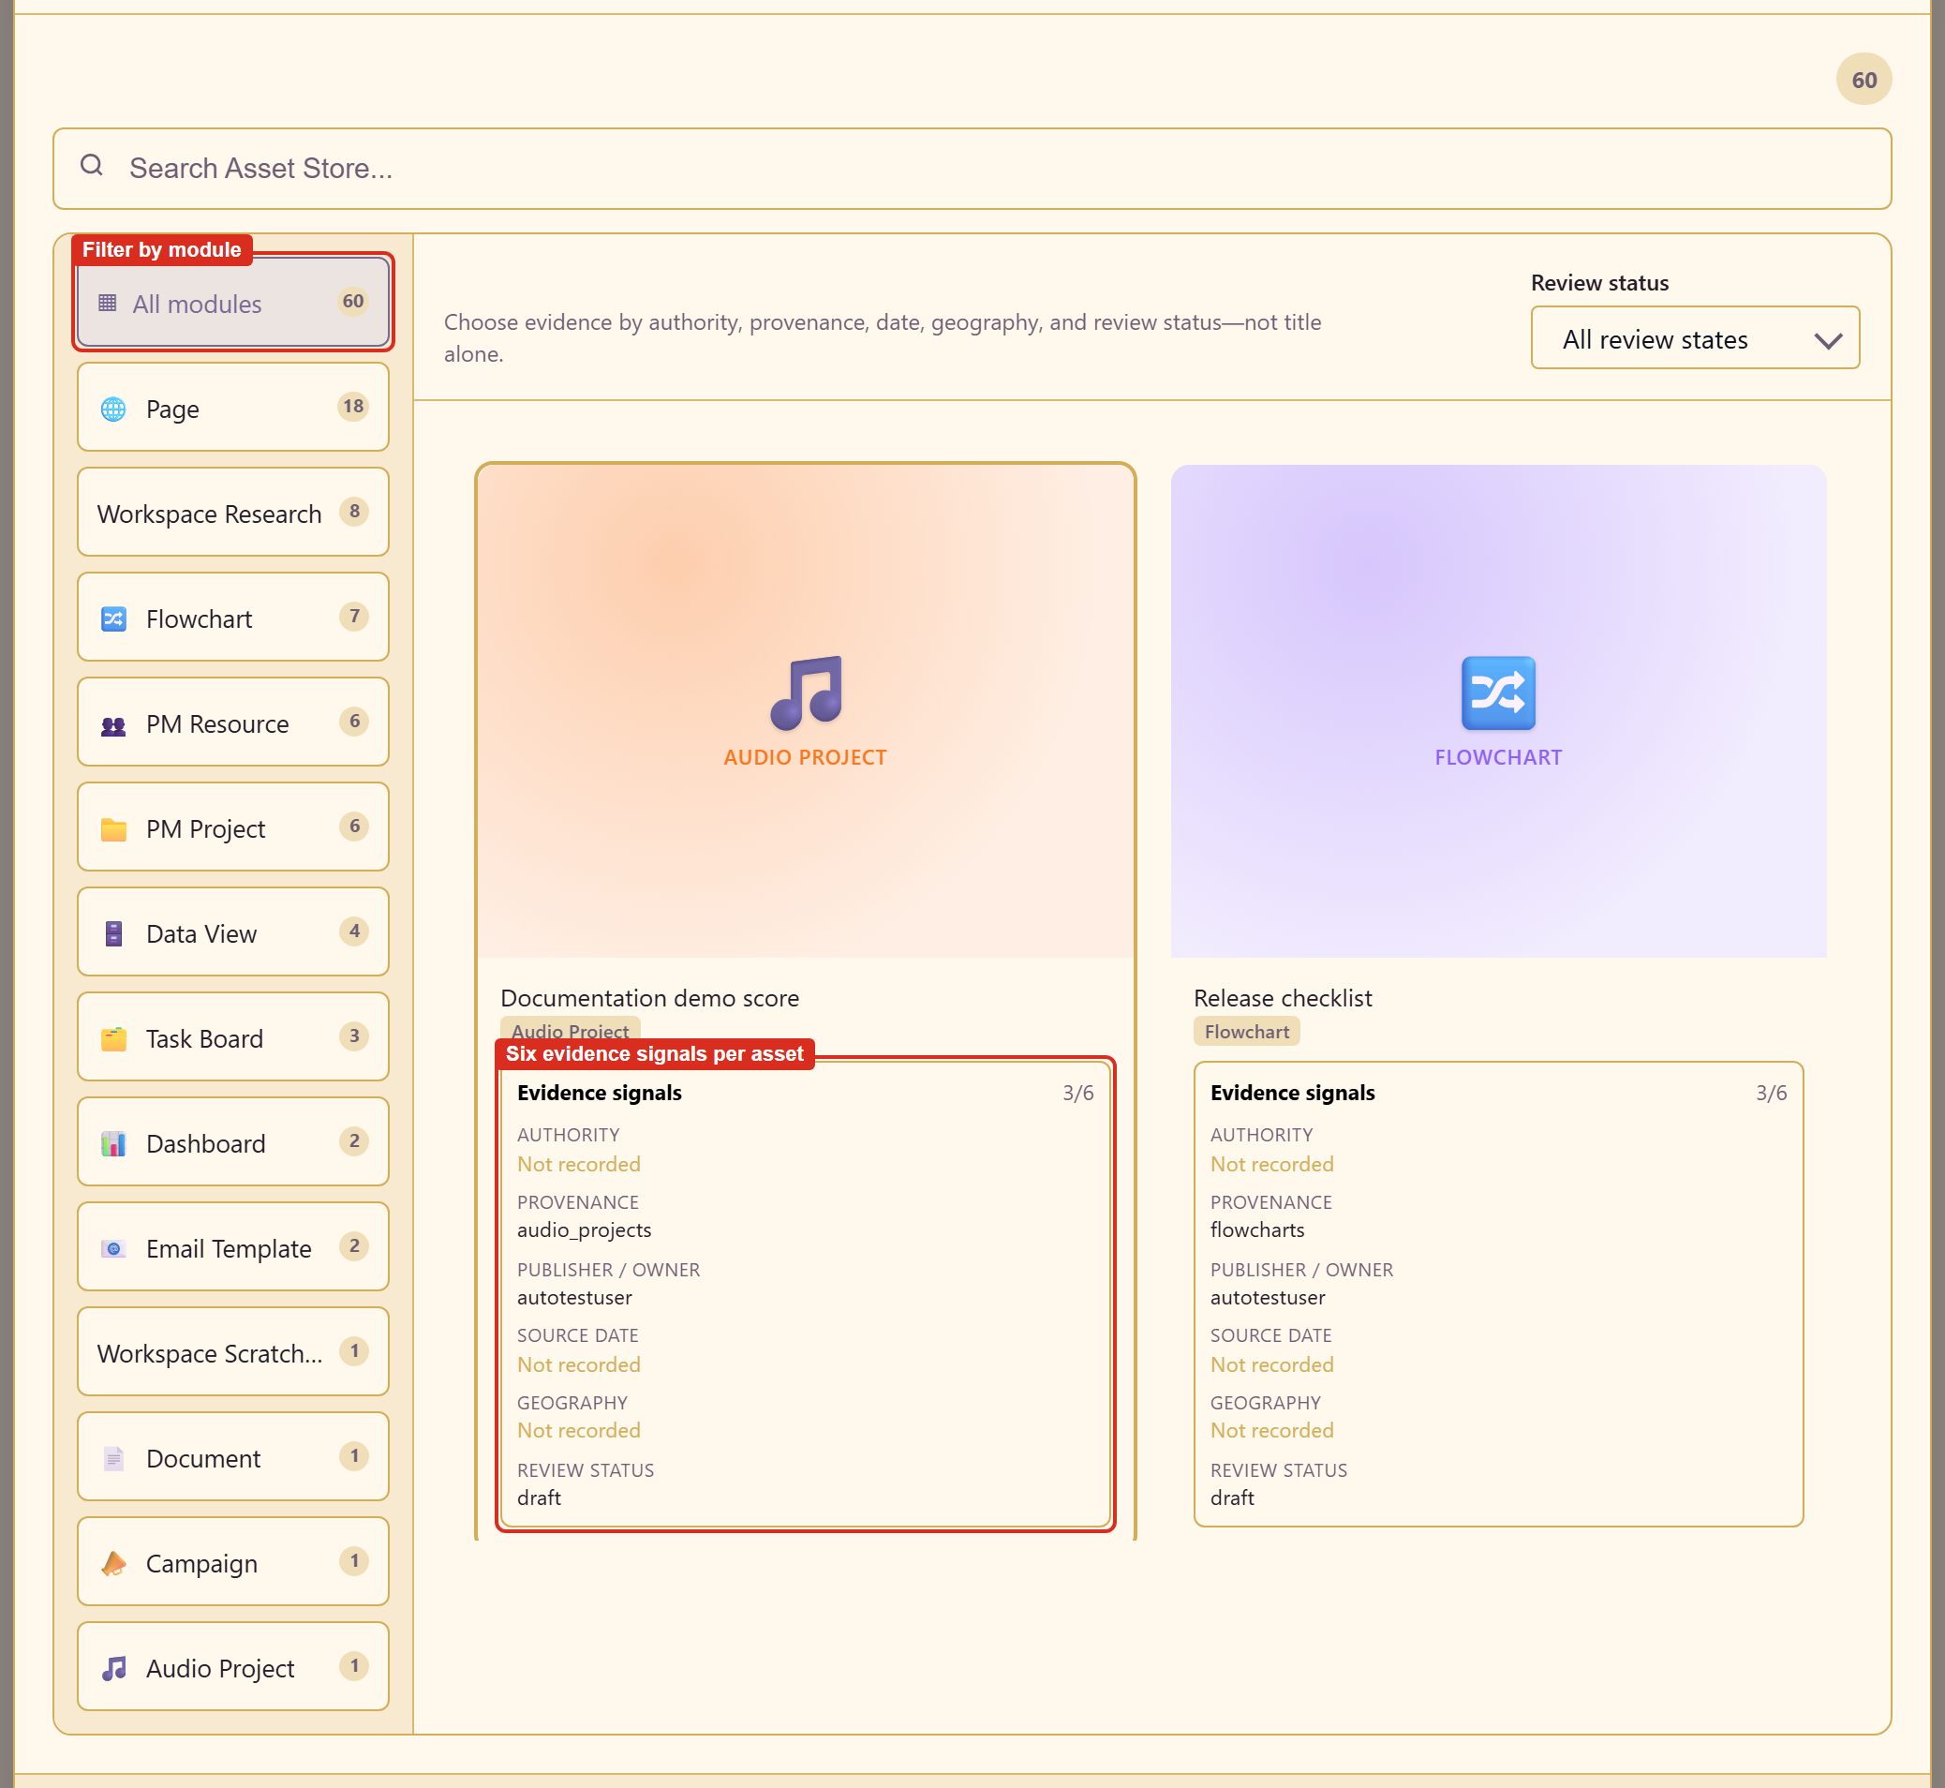Filter by Task Board module
Image resolution: width=1945 pixels, height=1788 pixels.
click(x=233, y=1036)
